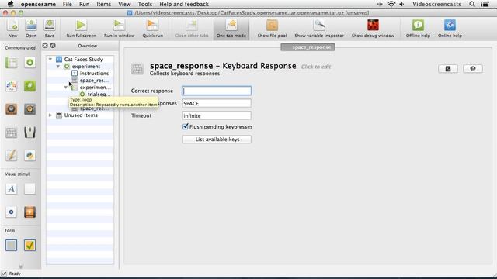Select Unused items in overview
This screenshot has width=497, height=279.
pos(81,115)
